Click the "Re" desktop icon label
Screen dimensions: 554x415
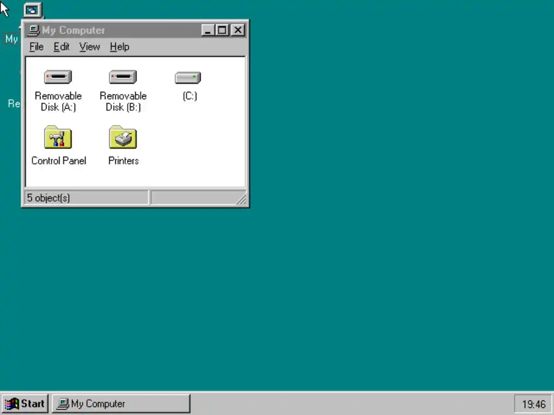tap(14, 103)
